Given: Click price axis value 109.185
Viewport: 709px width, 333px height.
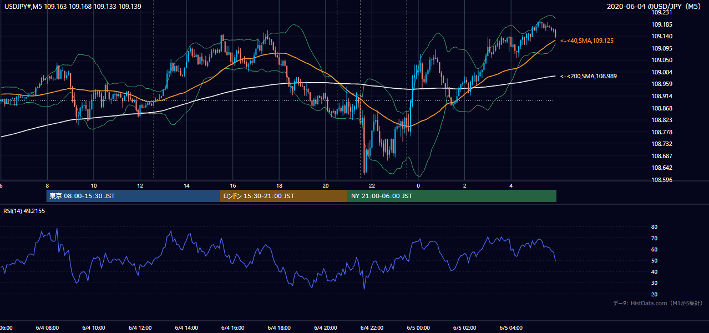Looking at the screenshot, I should point(662,24).
